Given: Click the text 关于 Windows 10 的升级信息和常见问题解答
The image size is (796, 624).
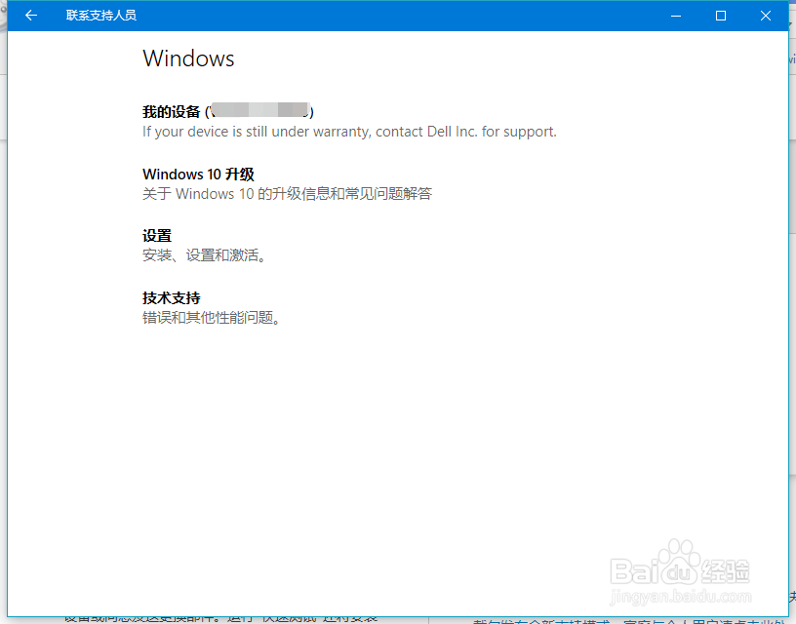Looking at the screenshot, I should pyautogui.click(x=287, y=193).
